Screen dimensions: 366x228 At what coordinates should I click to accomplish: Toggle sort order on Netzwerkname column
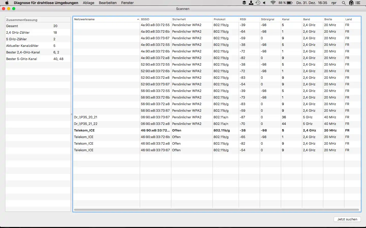pos(106,19)
